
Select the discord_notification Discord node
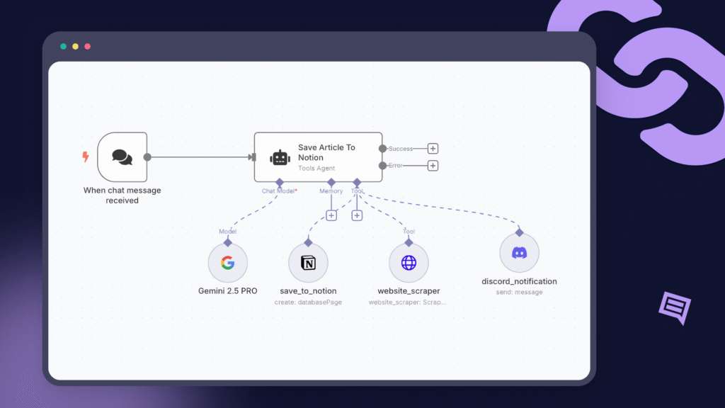519,253
